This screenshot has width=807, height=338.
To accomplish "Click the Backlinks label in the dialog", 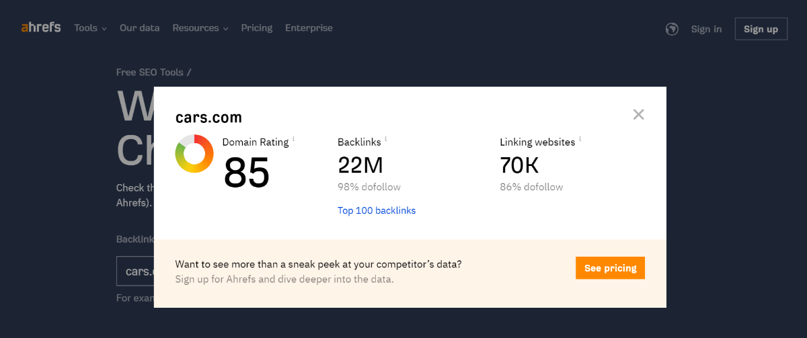I will (359, 142).
